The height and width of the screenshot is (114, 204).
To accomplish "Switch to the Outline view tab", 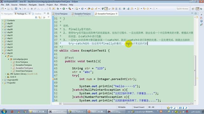I will point(37,14).
